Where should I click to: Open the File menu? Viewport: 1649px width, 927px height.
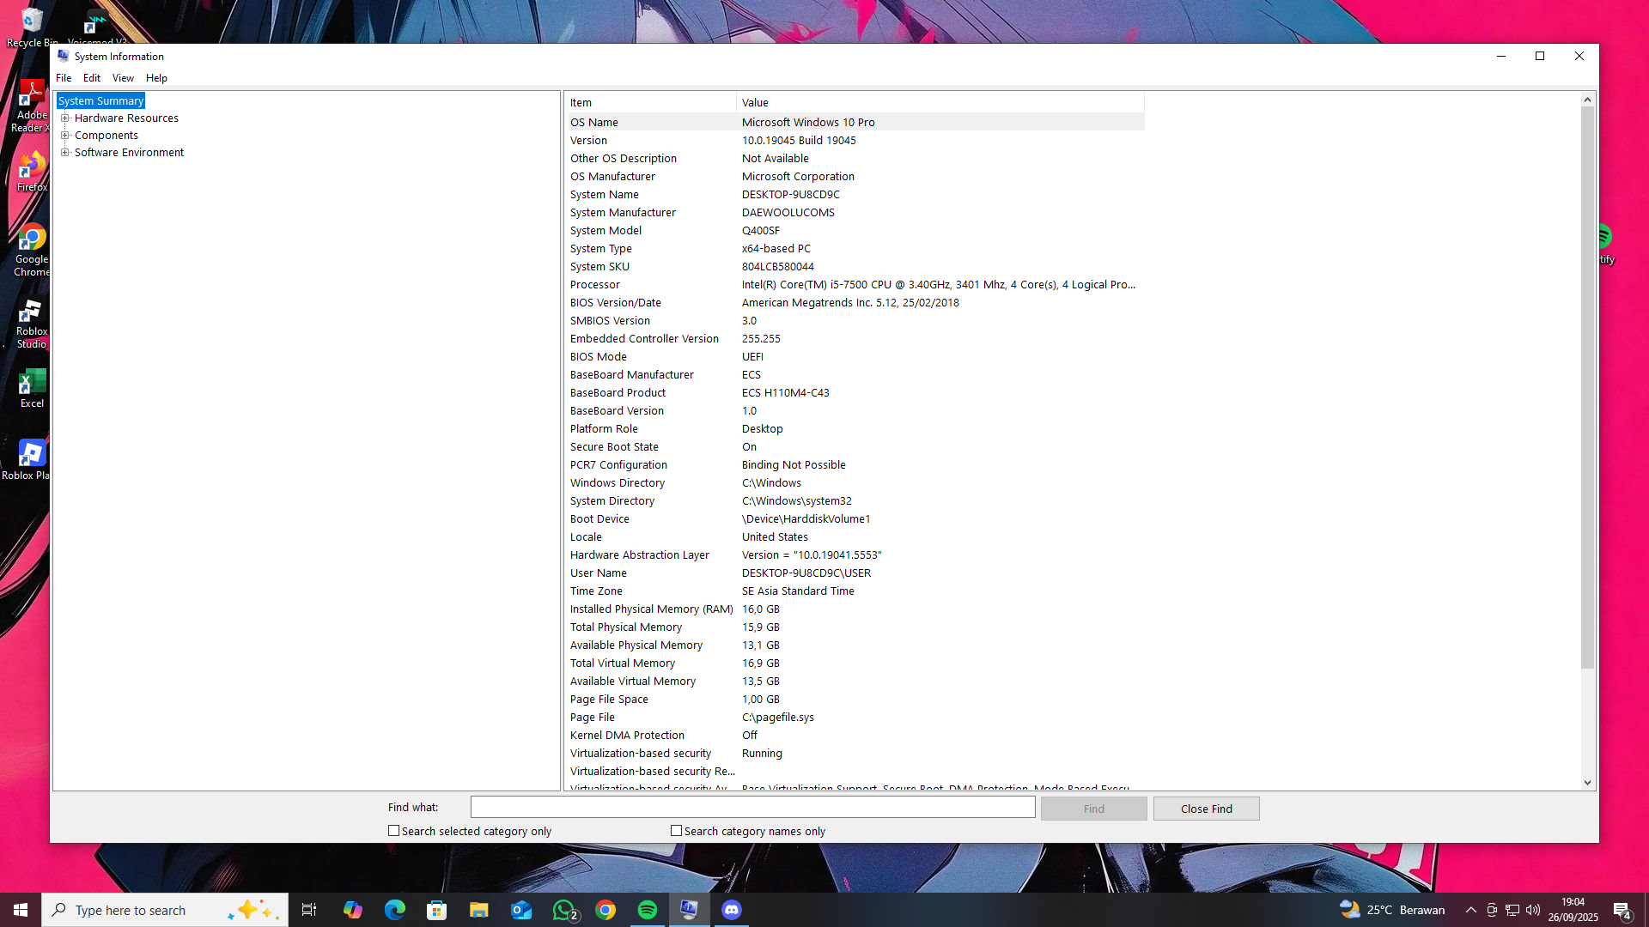click(x=64, y=78)
